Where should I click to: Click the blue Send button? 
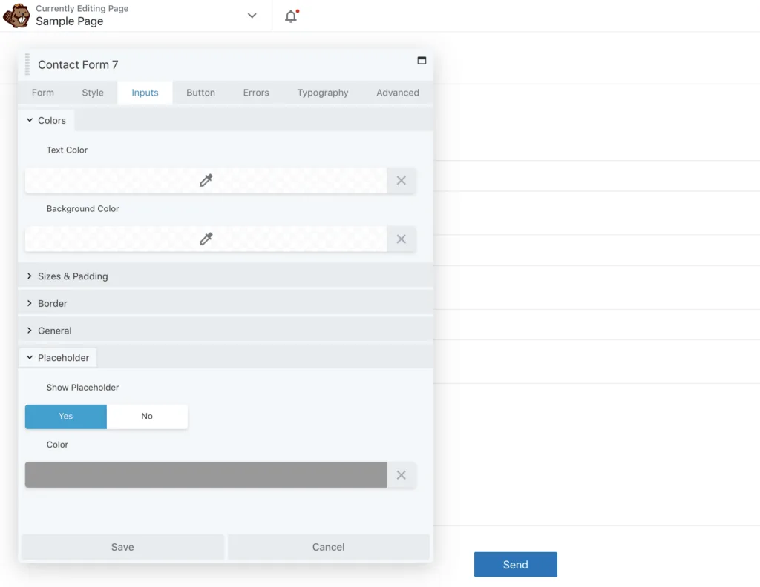point(515,564)
